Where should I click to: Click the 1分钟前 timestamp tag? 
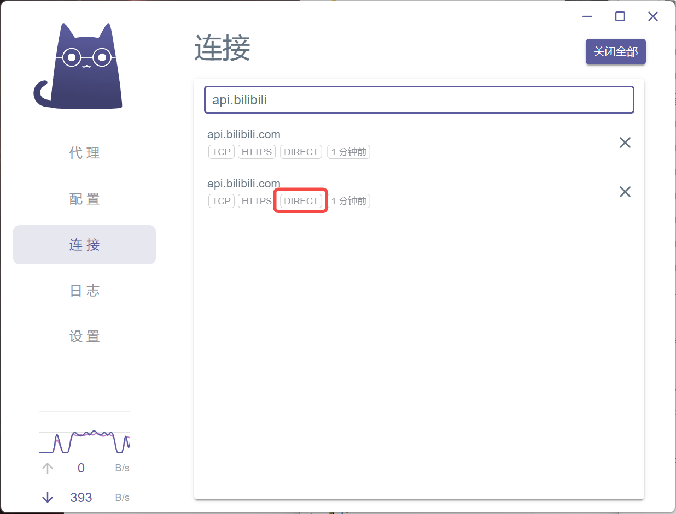coord(348,152)
